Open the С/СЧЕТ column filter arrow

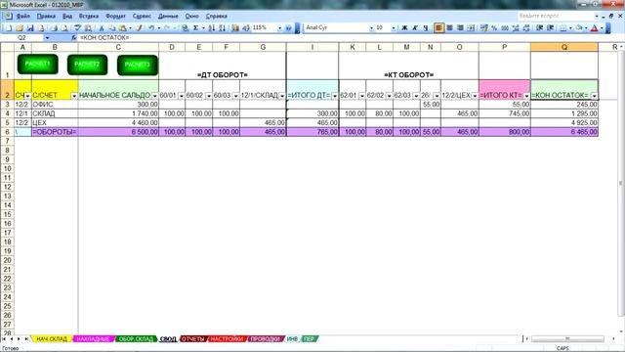click(74, 96)
